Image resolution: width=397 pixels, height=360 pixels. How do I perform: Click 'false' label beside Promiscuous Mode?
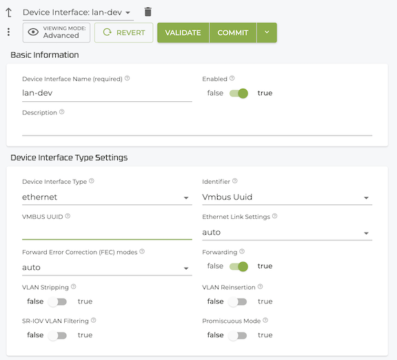tap(215, 335)
